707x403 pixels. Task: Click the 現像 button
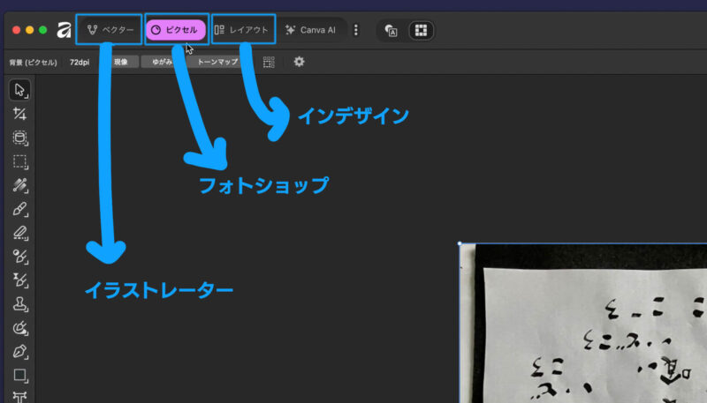(120, 62)
